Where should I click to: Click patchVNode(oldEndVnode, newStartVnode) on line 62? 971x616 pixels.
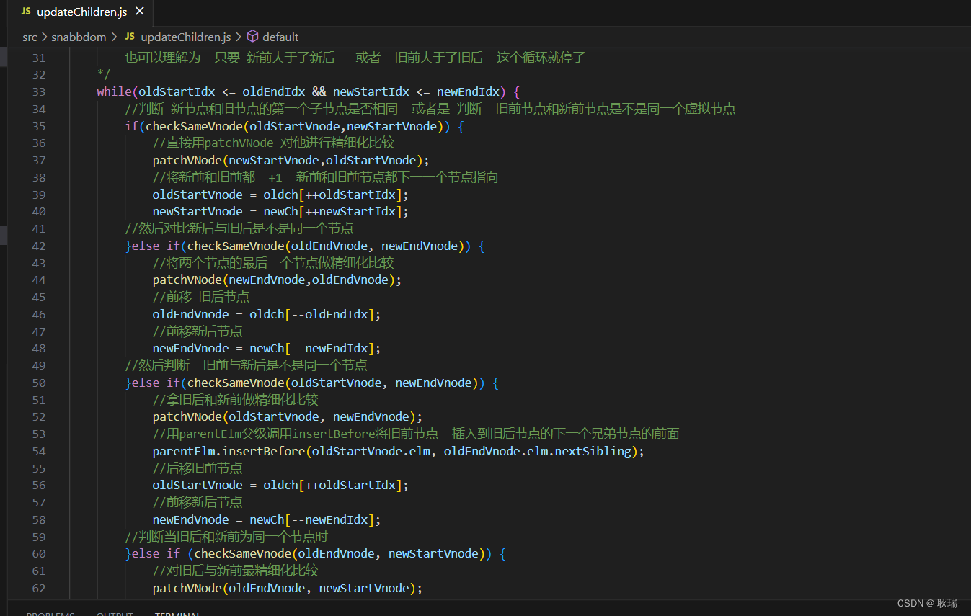[x=288, y=588]
